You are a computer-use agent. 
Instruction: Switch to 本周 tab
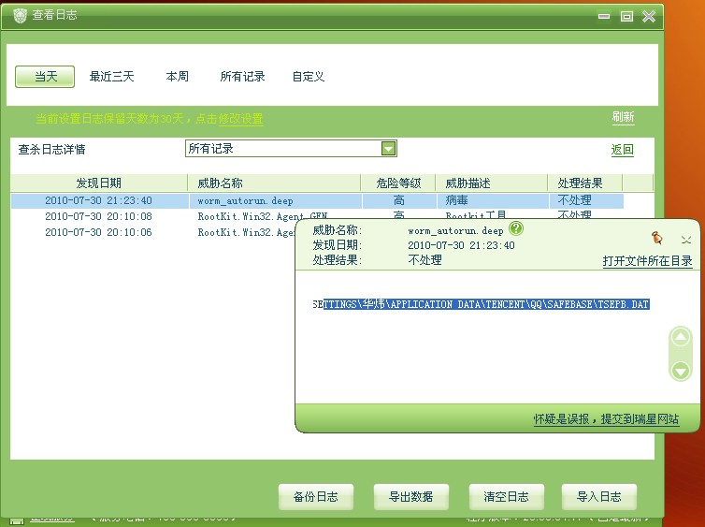click(x=177, y=77)
